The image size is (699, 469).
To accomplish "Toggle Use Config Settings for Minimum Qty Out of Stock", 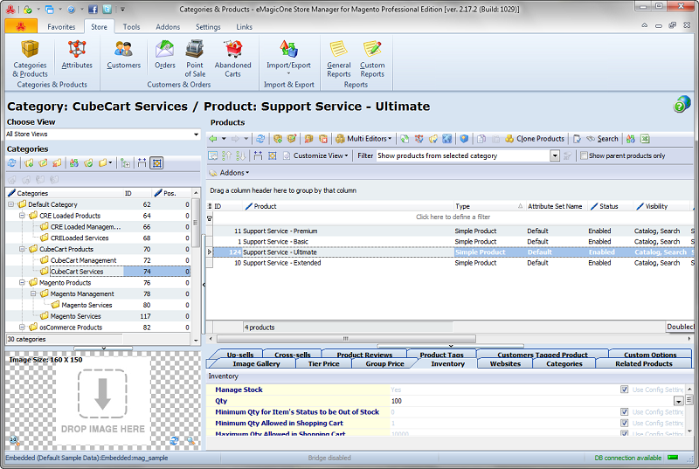I will pos(624,411).
